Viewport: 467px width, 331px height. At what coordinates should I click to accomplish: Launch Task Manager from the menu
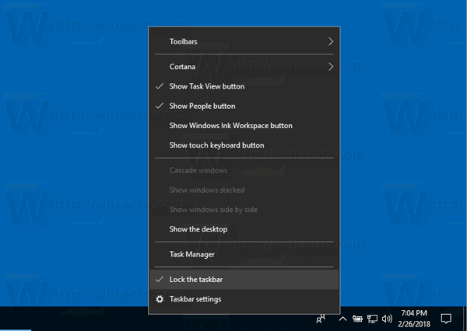point(244,254)
